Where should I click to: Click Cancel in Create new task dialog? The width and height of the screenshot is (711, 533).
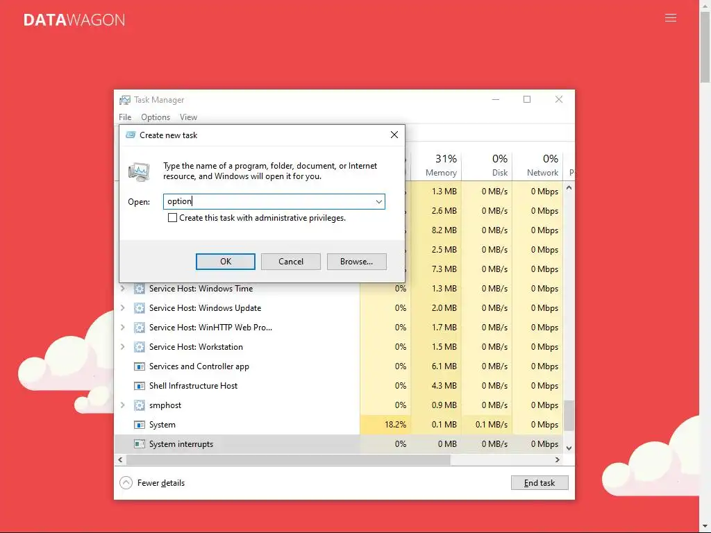[x=291, y=262]
